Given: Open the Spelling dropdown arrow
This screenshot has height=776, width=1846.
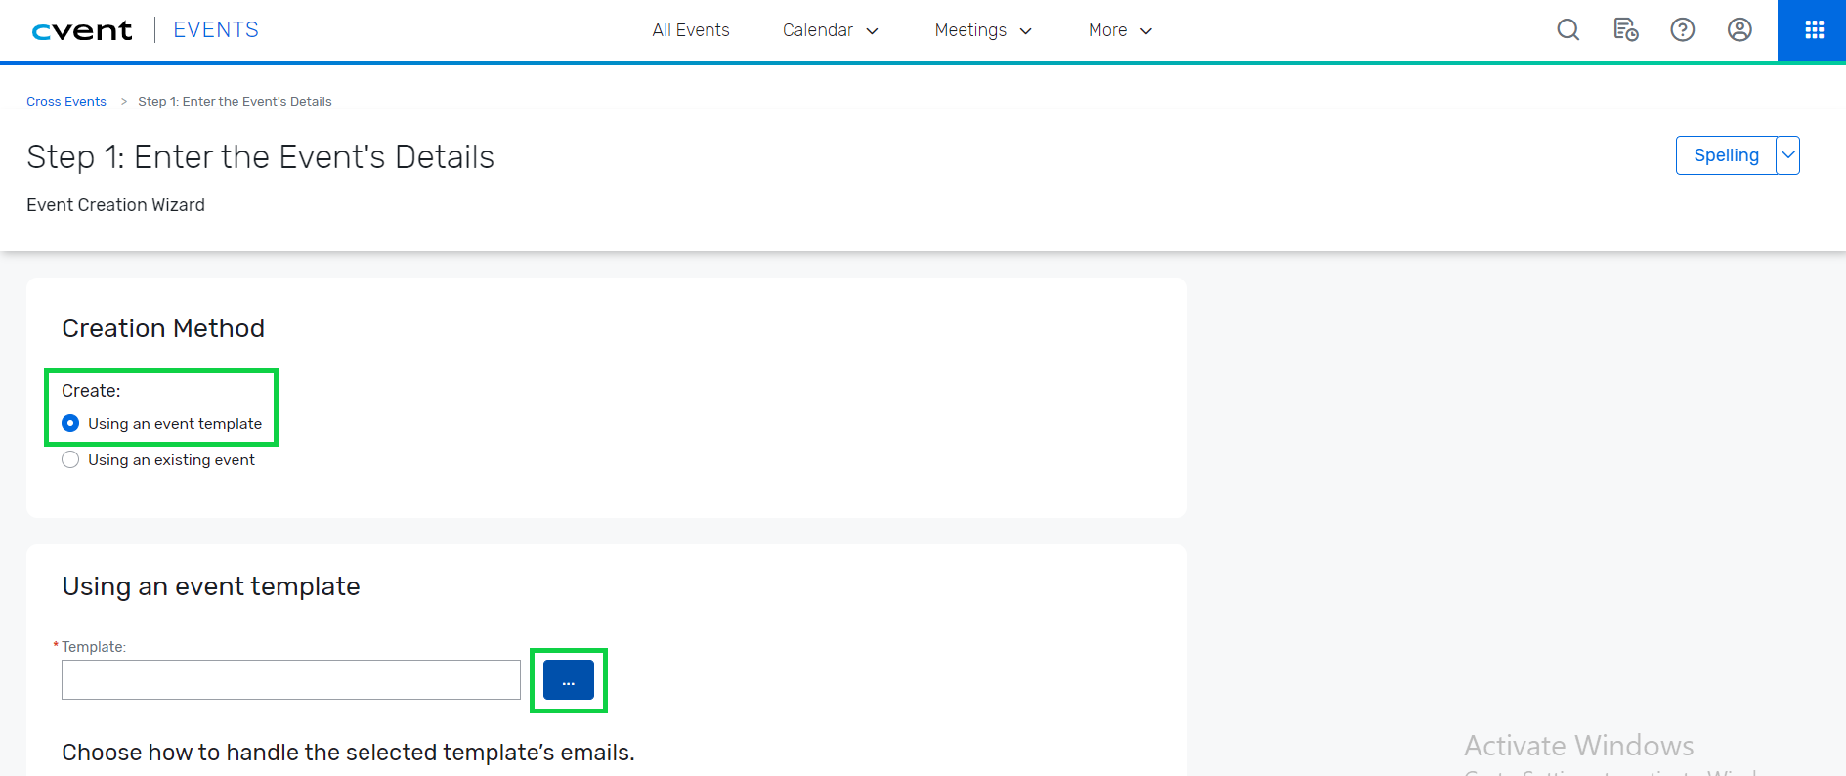Looking at the screenshot, I should pyautogui.click(x=1787, y=155).
